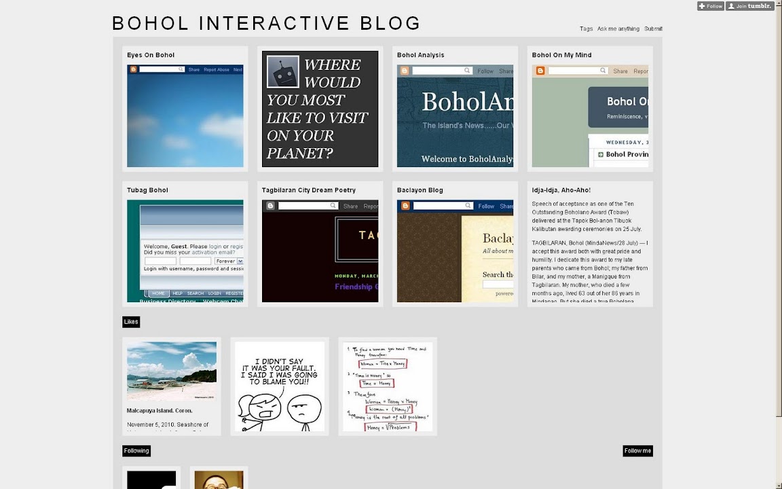The image size is (782, 489).
Task: Click the Blogger icon in Eyes On Bohol thumbnail
Action: click(133, 69)
